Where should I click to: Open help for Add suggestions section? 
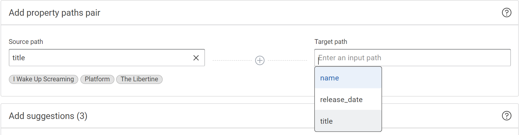507,116
